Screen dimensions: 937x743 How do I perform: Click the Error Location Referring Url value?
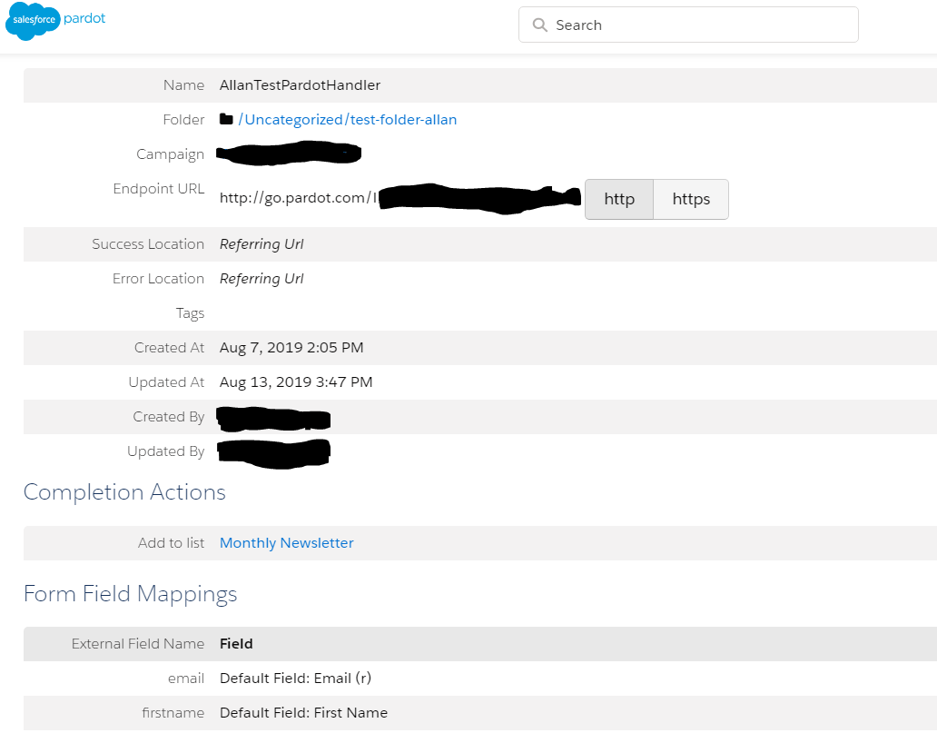[x=261, y=279]
